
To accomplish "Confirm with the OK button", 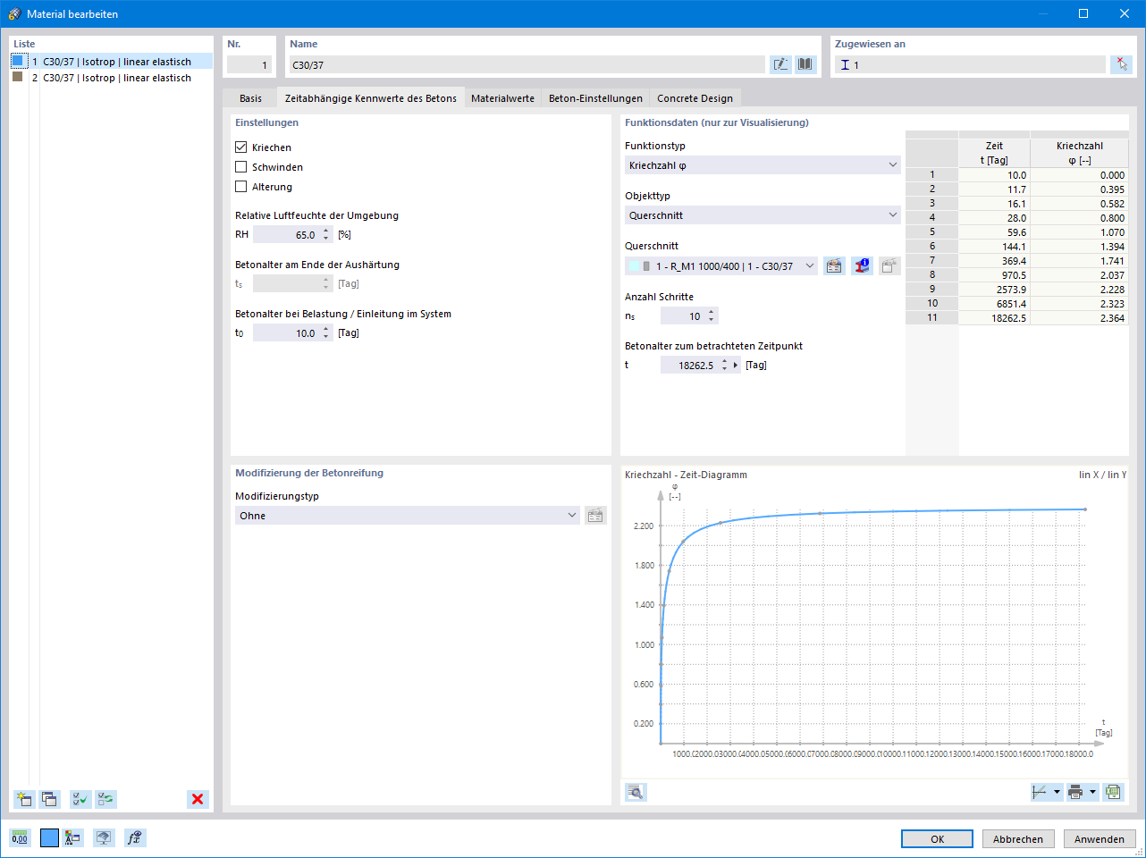I will point(937,839).
